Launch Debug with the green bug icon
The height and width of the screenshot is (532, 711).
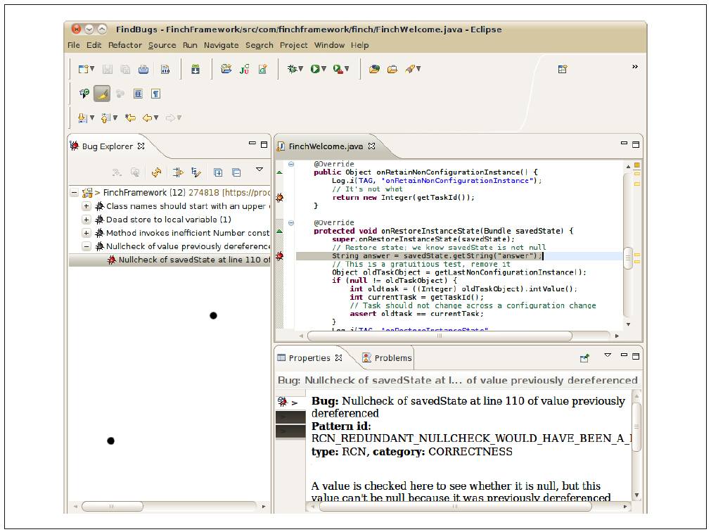(x=292, y=69)
